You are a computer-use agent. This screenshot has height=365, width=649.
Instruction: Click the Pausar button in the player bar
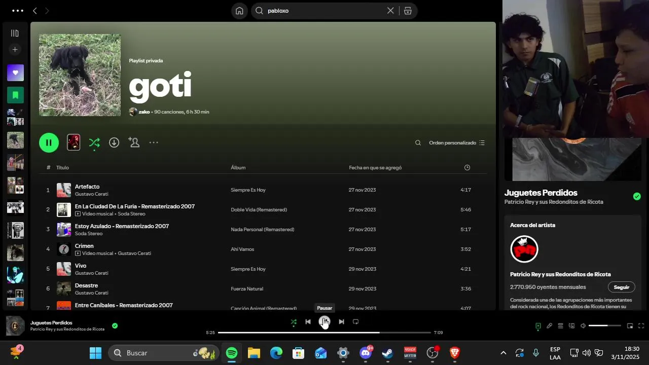324,321
